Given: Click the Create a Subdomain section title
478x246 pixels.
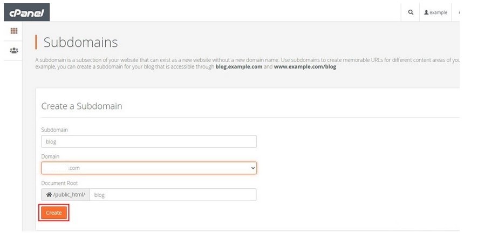Looking at the screenshot, I should 81,106.
